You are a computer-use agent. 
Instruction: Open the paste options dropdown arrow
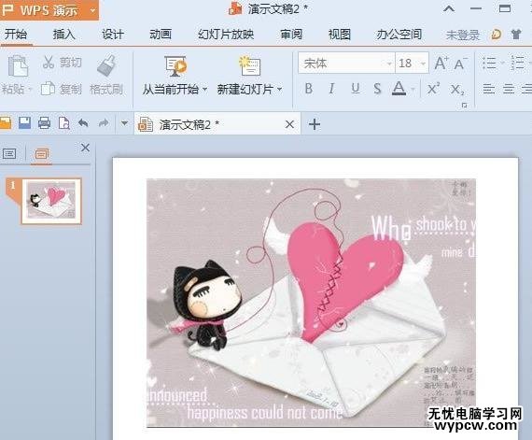[x=30, y=90]
